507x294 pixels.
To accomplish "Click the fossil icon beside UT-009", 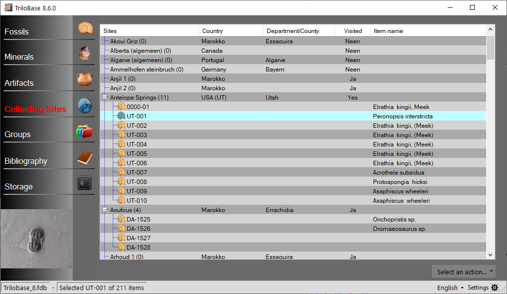I will pyautogui.click(x=121, y=191).
